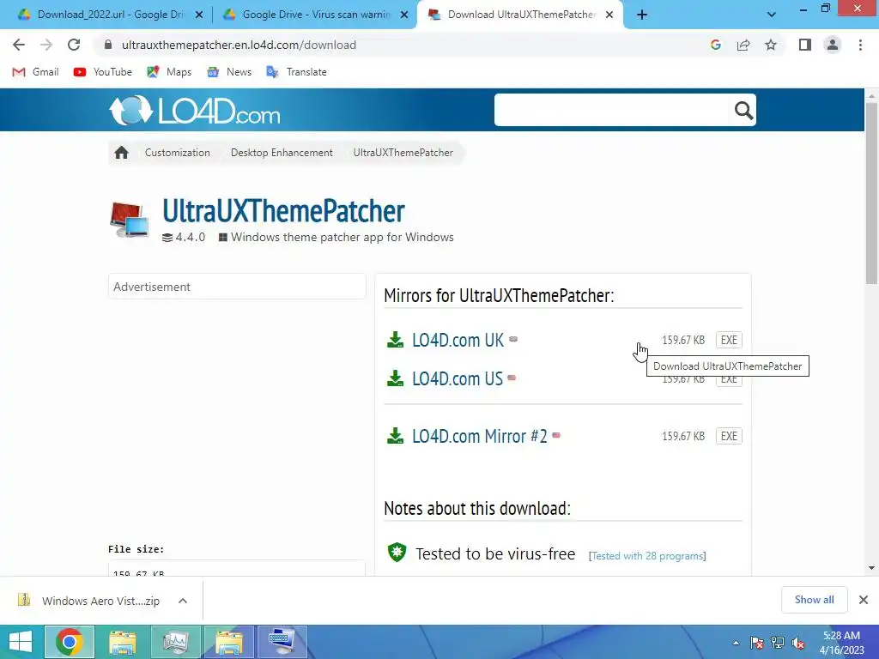
Task: Click the scrollbar down arrow
Action: (x=871, y=568)
